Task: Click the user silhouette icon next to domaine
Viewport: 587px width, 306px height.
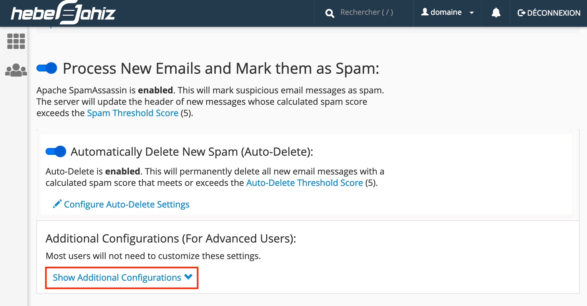Action: point(425,12)
